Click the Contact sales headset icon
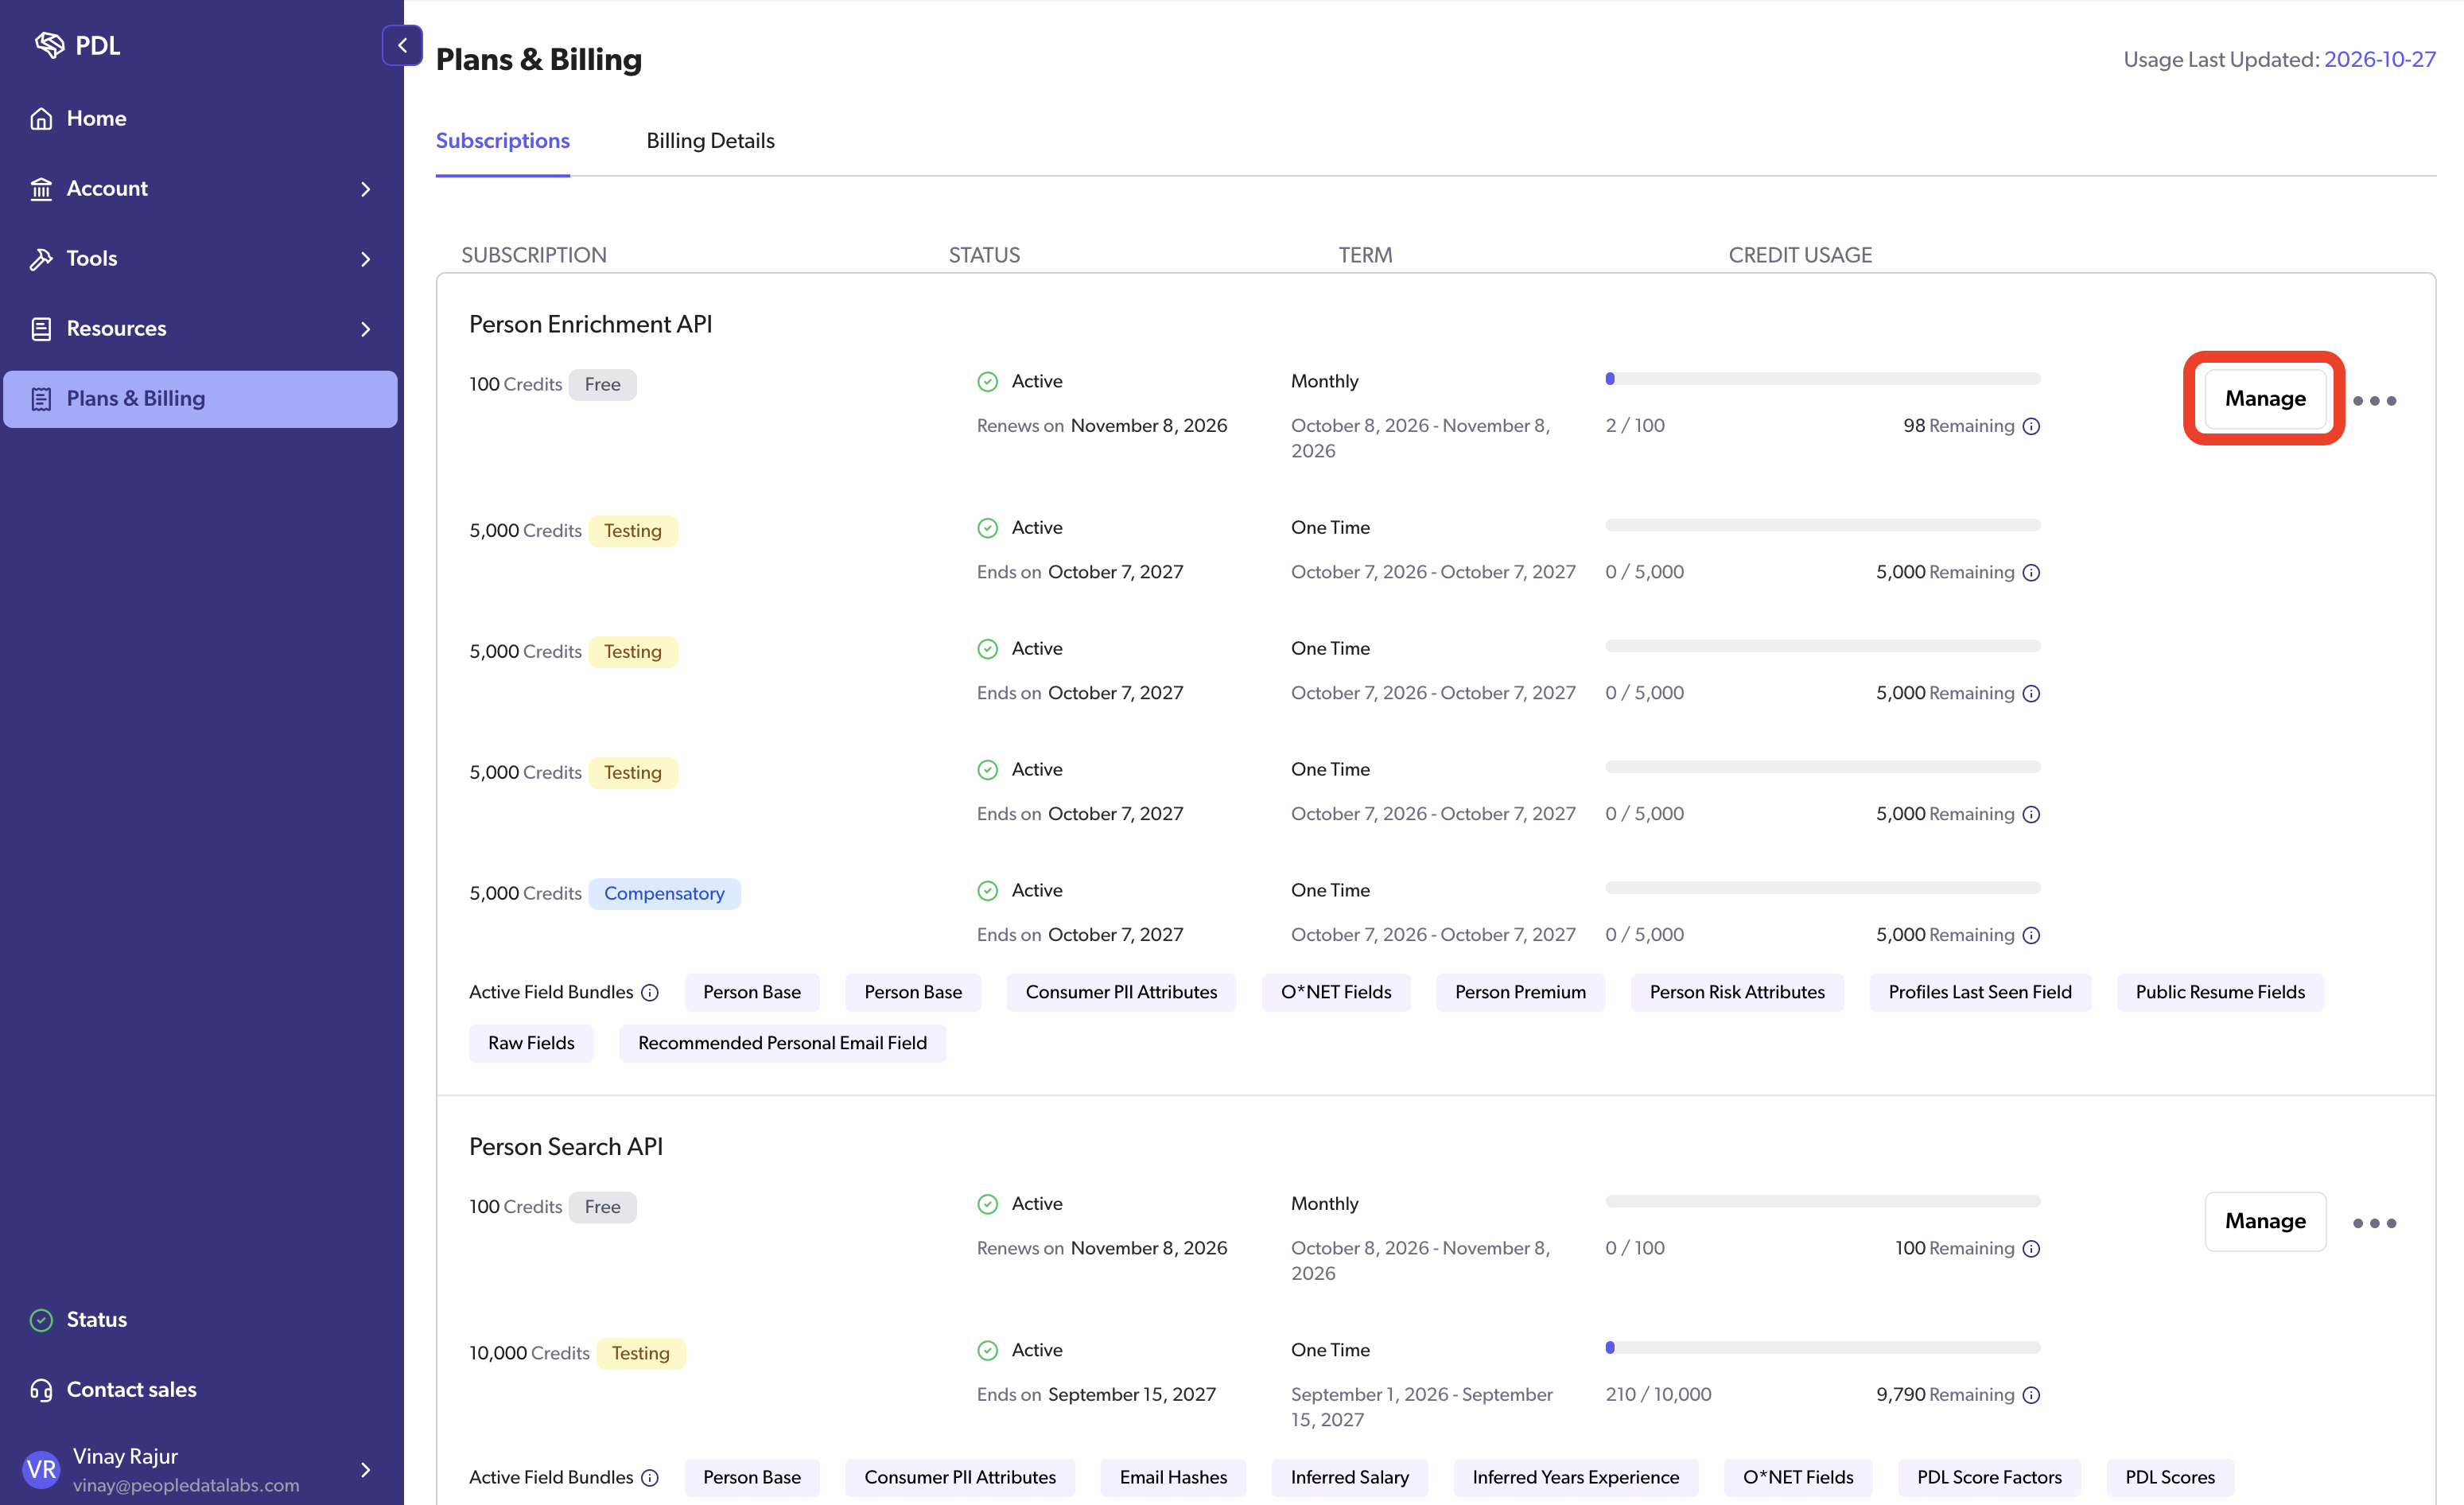The width and height of the screenshot is (2464, 1505). point(41,1390)
